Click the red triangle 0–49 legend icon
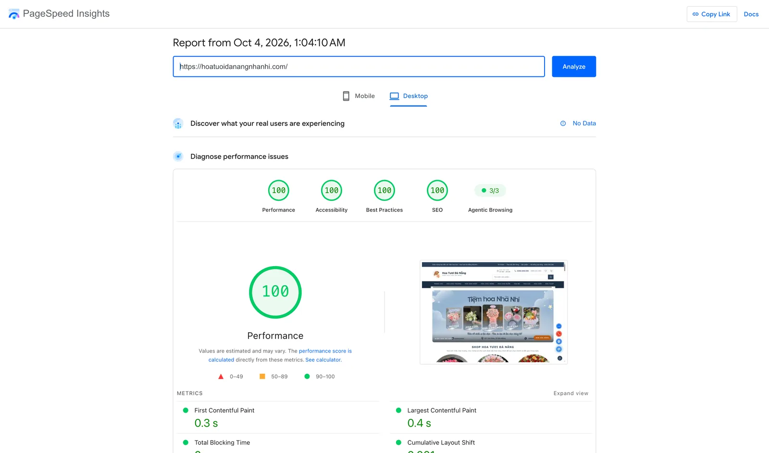Viewport: 769px width, 453px height. tap(221, 377)
